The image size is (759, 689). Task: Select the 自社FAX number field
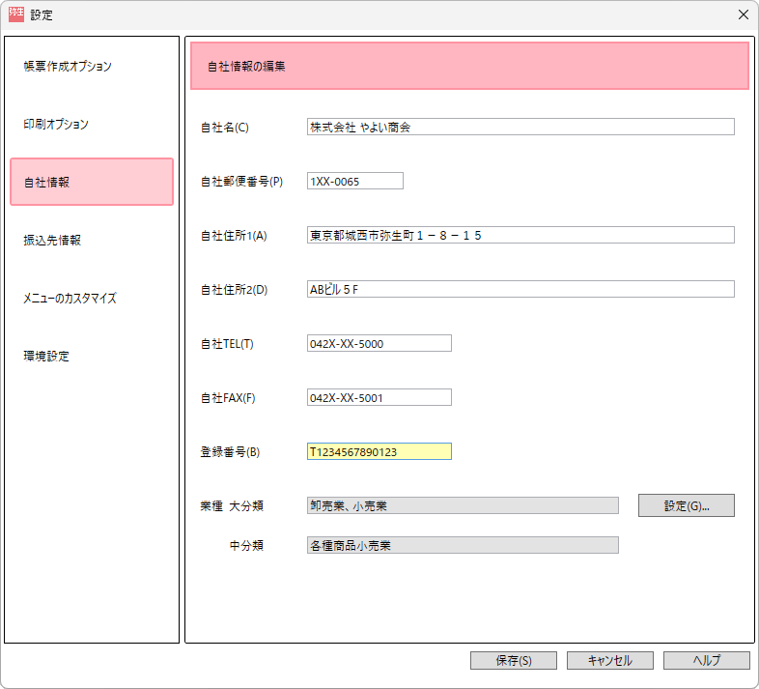pyautogui.click(x=379, y=397)
